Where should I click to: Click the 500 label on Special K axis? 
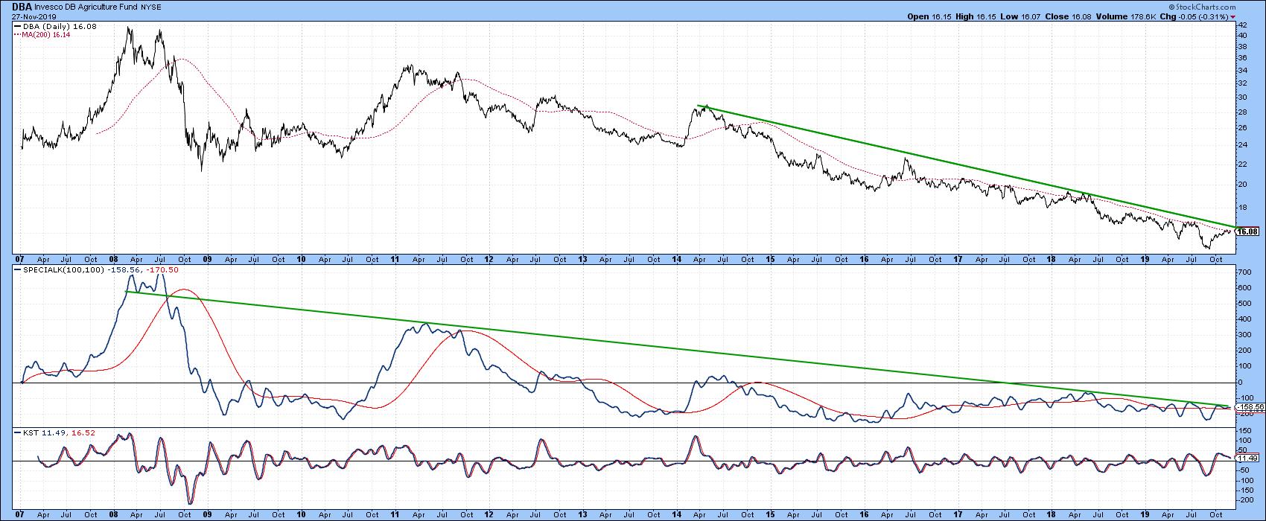click(1244, 304)
